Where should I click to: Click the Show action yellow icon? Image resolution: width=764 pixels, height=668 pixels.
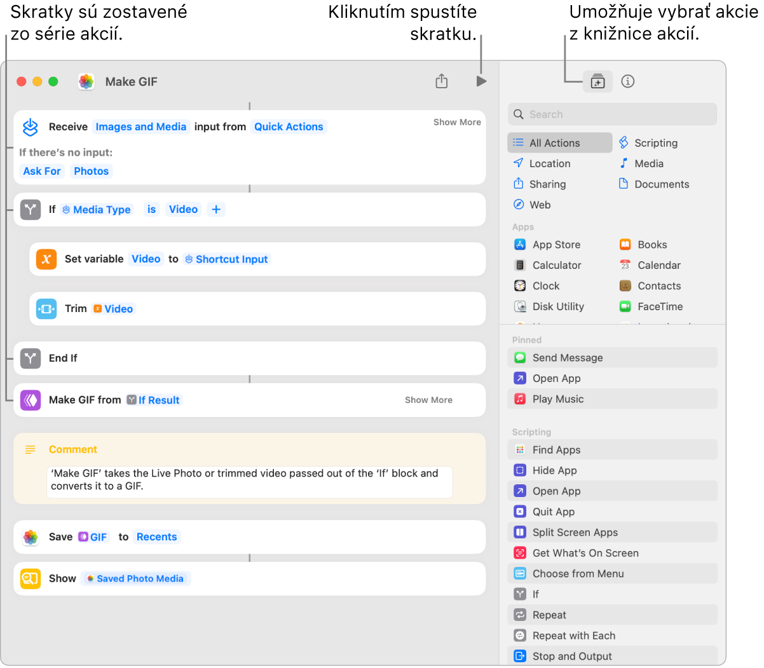click(31, 578)
